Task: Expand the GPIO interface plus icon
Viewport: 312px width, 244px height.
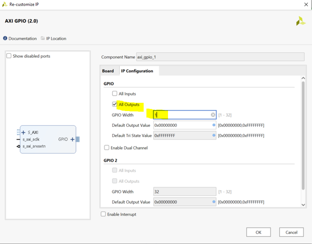Action: (72, 139)
